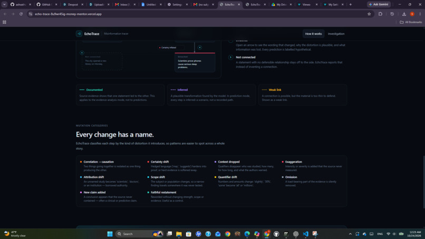425x239 pixels.
Task: Open the volume icon in the system tray
Action: click(x=394, y=234)
